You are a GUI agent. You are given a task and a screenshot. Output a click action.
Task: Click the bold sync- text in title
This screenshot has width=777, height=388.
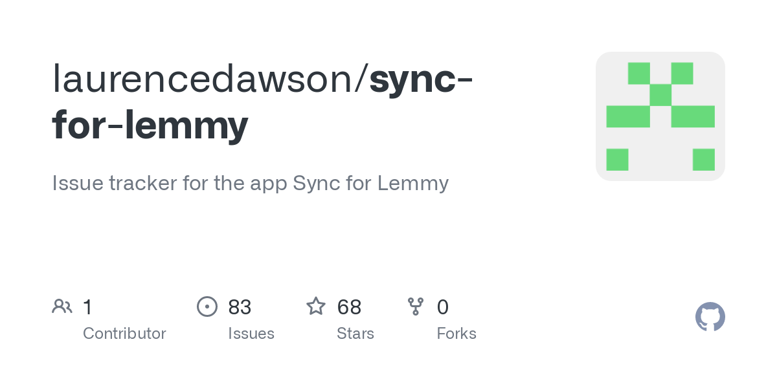[x=421, y=79]
